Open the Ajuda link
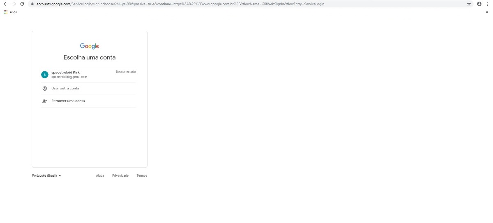This screenshot has height=223, width=493. [x=100, y=175]
